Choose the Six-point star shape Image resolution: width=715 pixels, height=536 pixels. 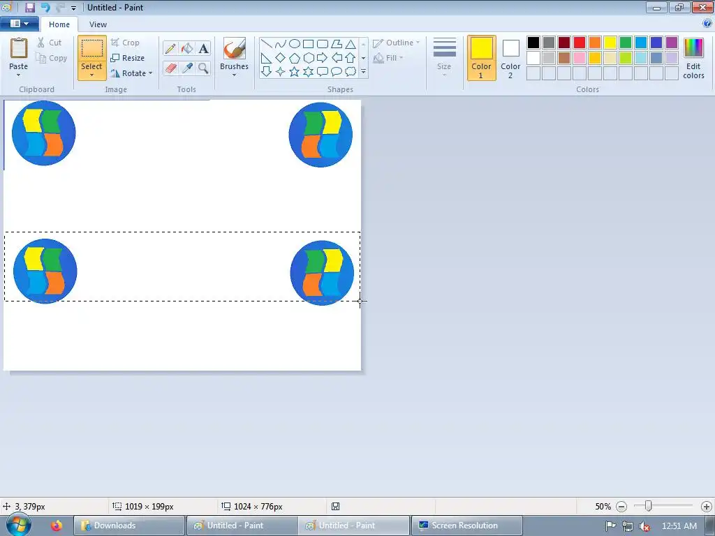(x=308, y=72)
